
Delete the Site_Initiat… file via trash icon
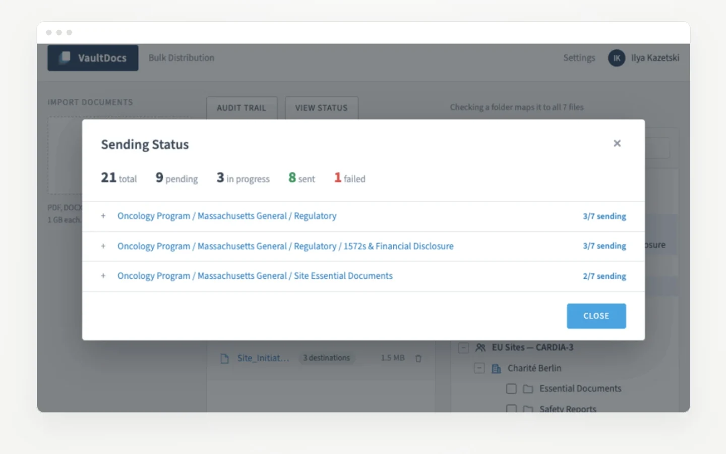point(418,359)
